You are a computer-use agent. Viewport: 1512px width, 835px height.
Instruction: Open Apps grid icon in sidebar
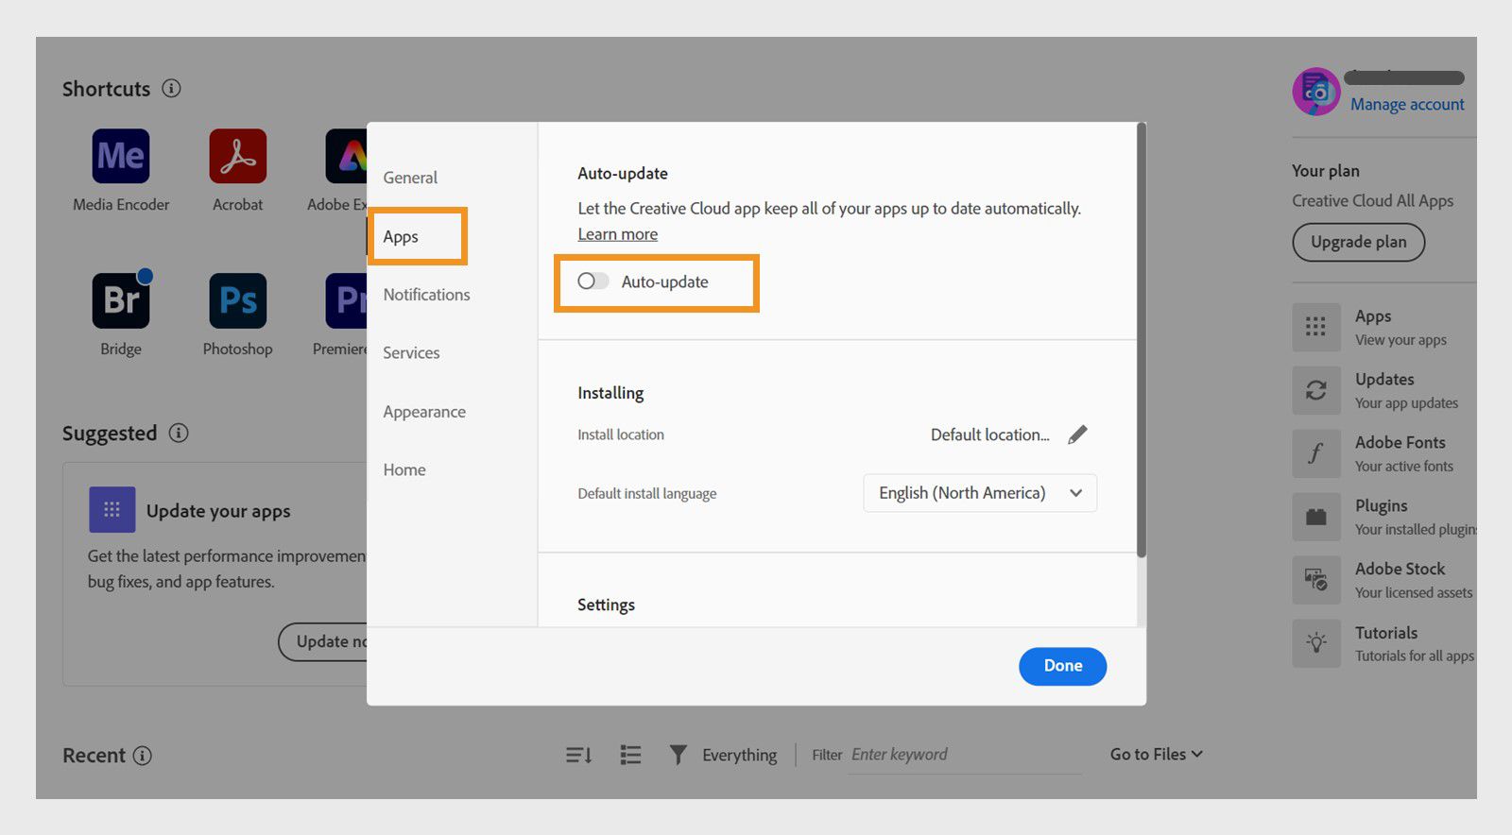click(1316, 327)
